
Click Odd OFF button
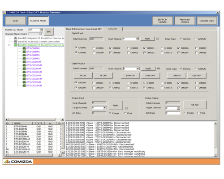point(197,76)
